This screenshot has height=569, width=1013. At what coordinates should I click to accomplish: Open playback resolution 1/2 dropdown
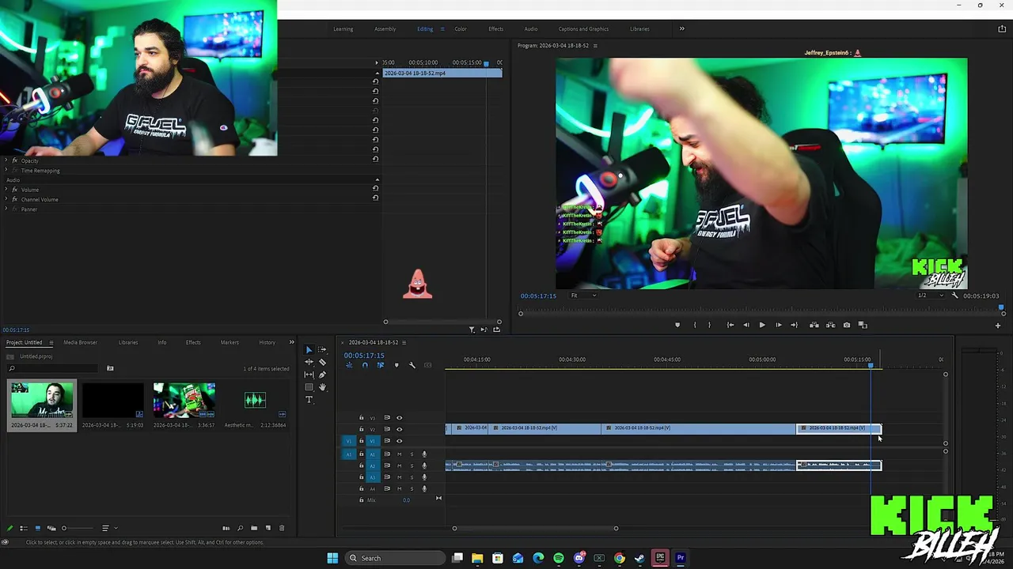(931, 296)
